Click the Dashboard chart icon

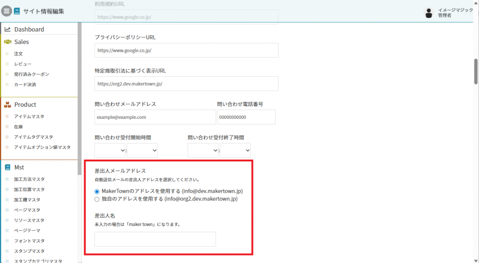(x=7, y=29)
